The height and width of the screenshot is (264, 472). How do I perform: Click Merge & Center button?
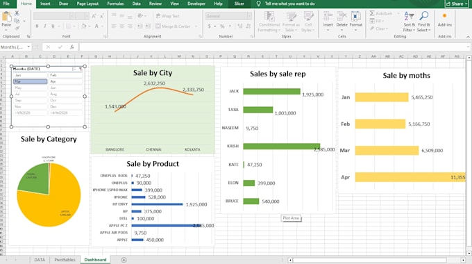click(173, 26)
